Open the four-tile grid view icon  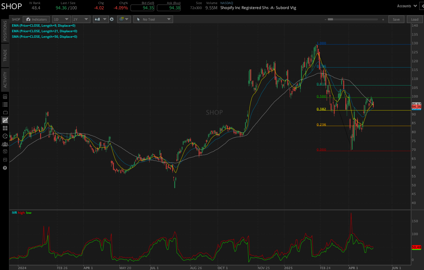point(5,128)
